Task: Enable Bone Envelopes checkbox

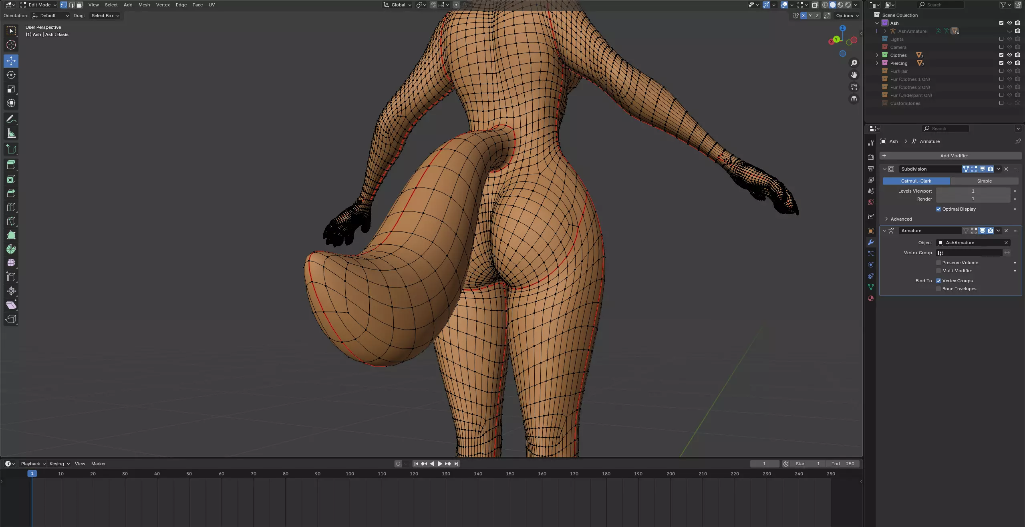Action: coord(938,289)
